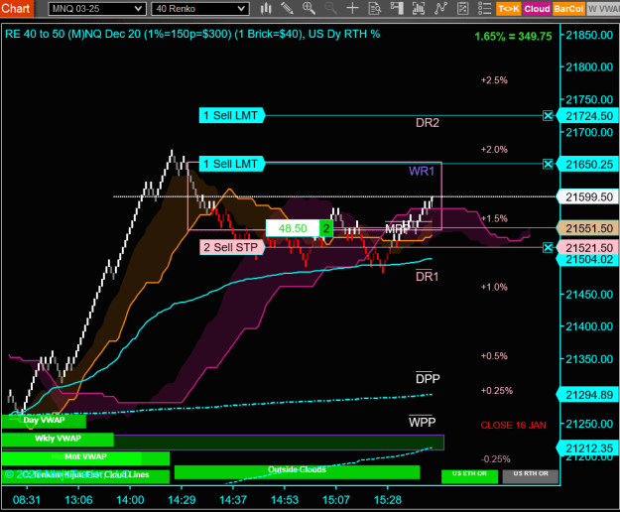This screenshot has height=512, width=620.
Task: Click the DR2 pivot label
Action: (428, 123)
